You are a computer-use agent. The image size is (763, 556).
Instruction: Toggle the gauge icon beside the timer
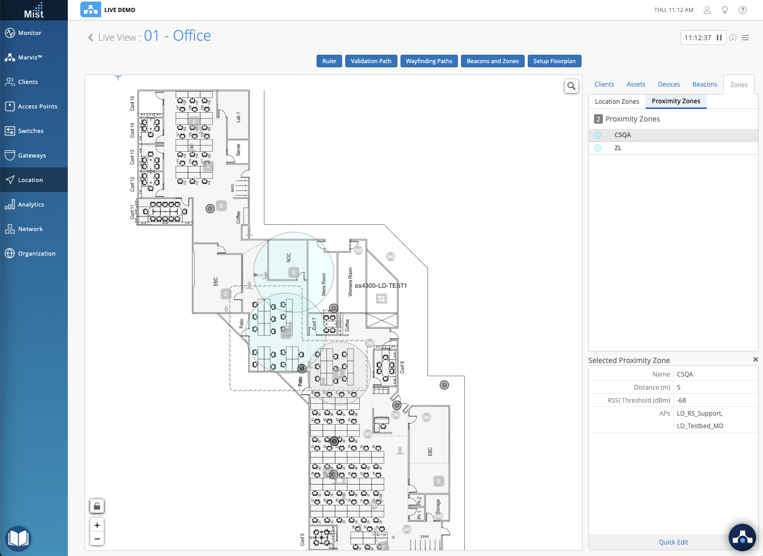[x=733, y=38]
